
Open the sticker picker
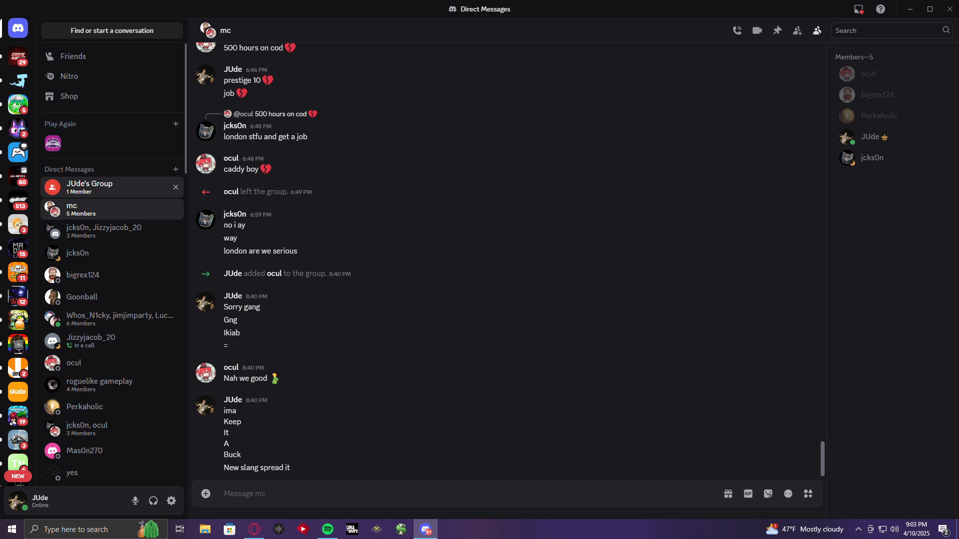(x=768, y=494)
